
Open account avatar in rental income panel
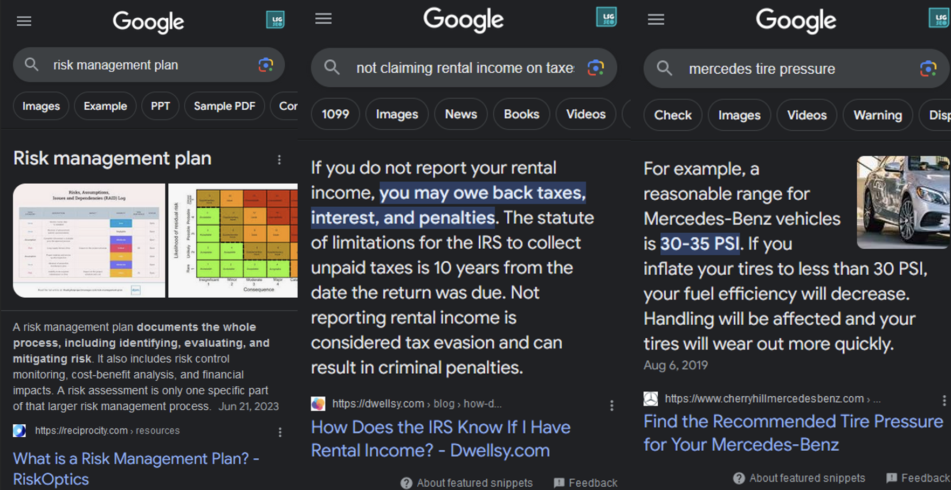pos(607,17)
